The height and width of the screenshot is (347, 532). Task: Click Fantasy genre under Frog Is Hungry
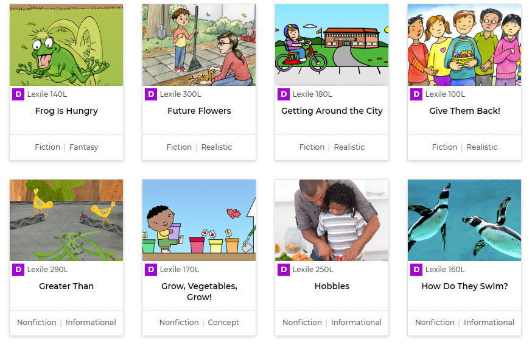point(84,147)
